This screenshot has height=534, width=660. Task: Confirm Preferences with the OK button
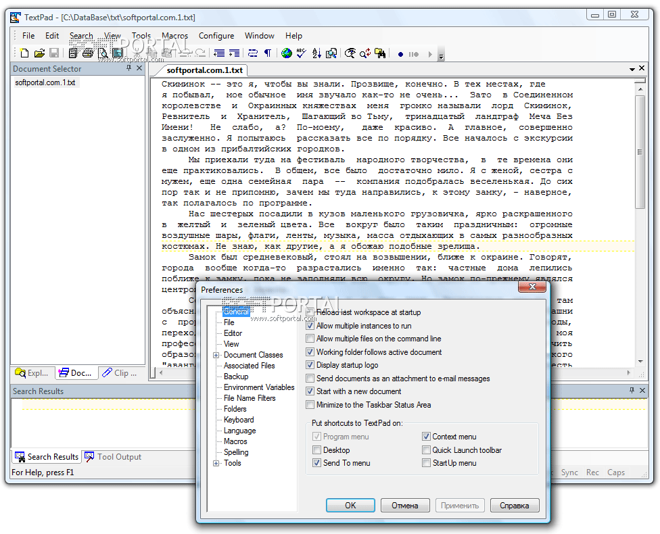[350, 506]
